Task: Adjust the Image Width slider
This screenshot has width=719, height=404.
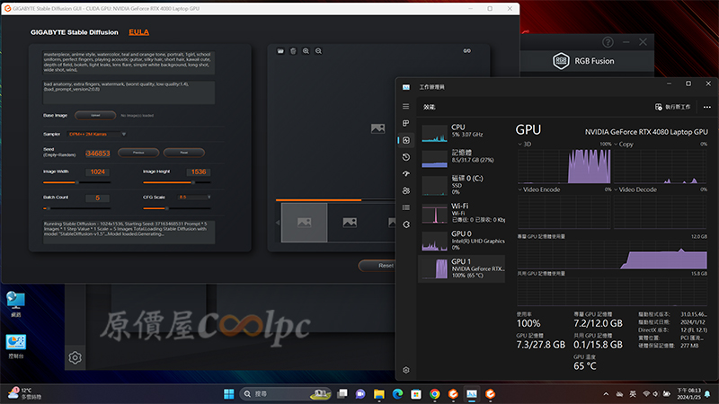Action: 77,182
